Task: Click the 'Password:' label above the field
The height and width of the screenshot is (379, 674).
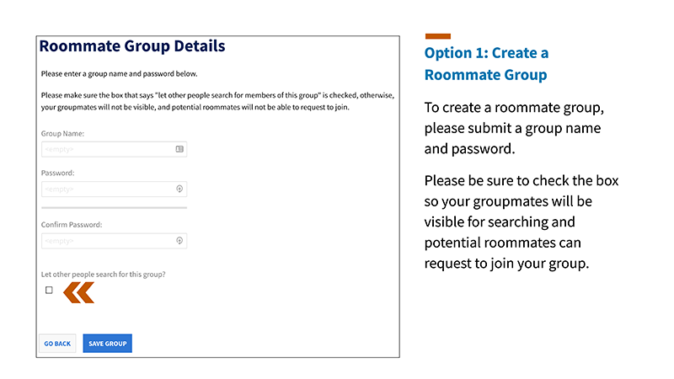Action: pyautogui.click(x=58, y=173)
